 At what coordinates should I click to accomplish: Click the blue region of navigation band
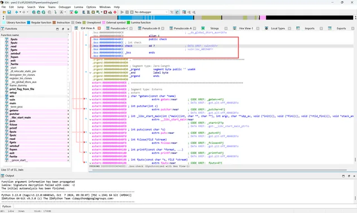[x=156, y=17]
